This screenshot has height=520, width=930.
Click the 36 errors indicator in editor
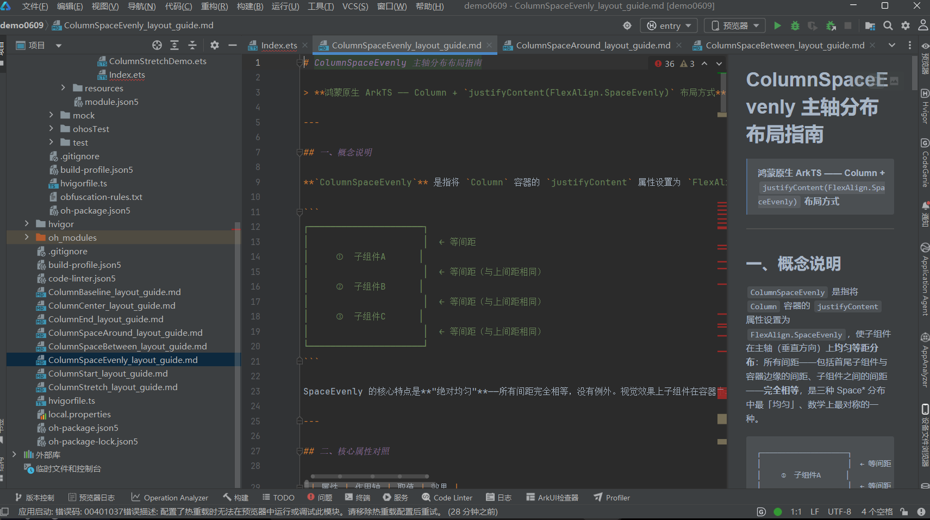pyautogui.click(x=664, y=64)
